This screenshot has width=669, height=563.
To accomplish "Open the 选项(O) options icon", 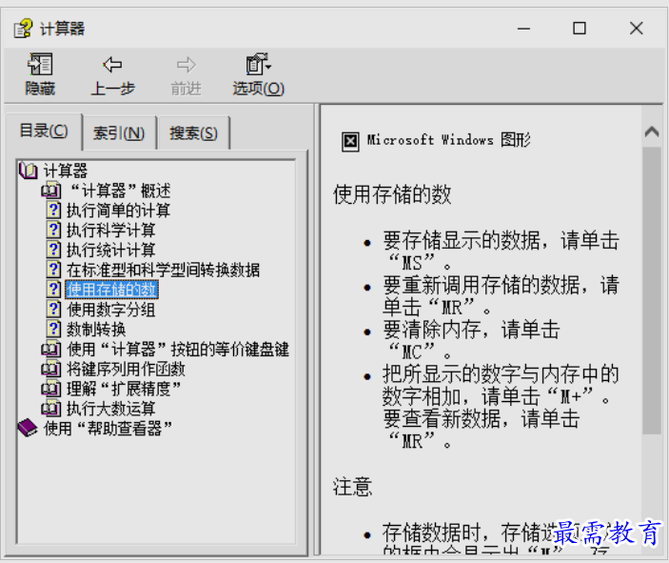I will [258, 65].
